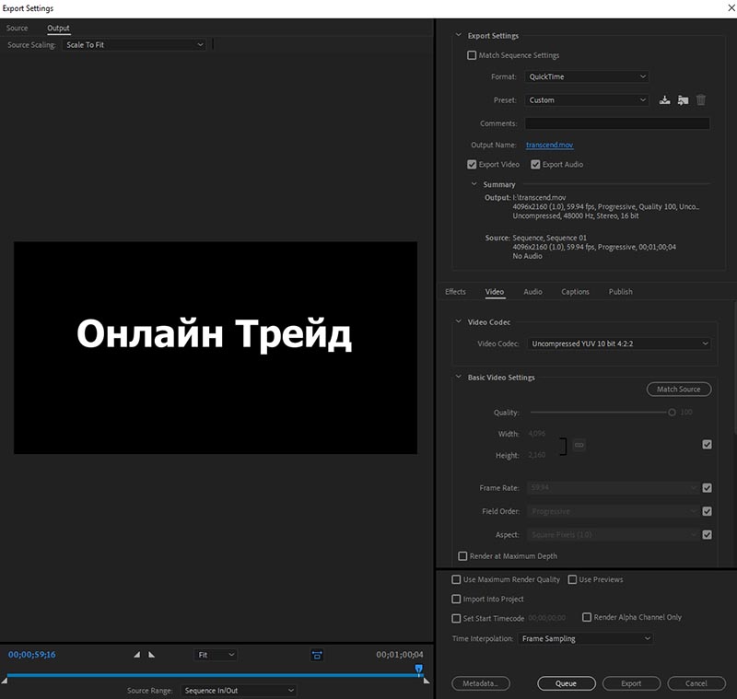Open the transcend.mov output name link

click(549, 145)
